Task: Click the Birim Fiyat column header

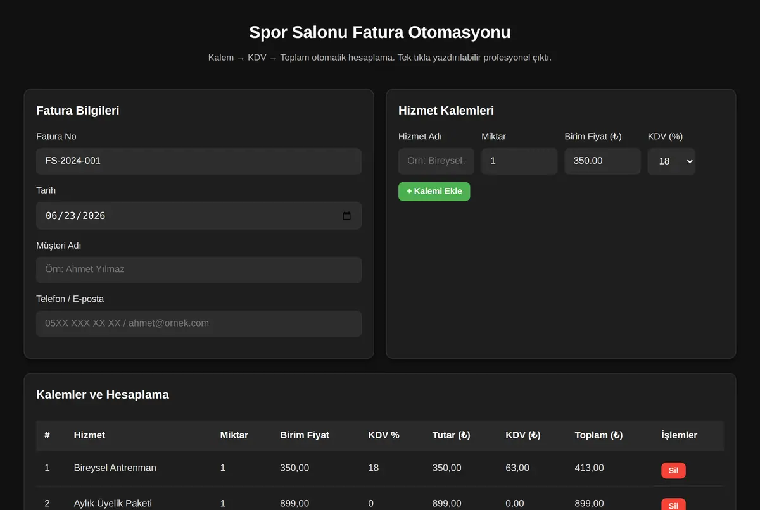Action: pyautogui.click(x=305, y=435)
